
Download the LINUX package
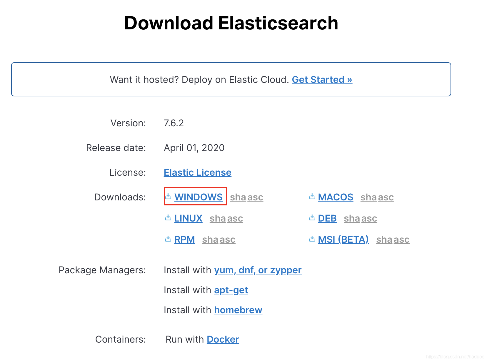pos(188,218)
